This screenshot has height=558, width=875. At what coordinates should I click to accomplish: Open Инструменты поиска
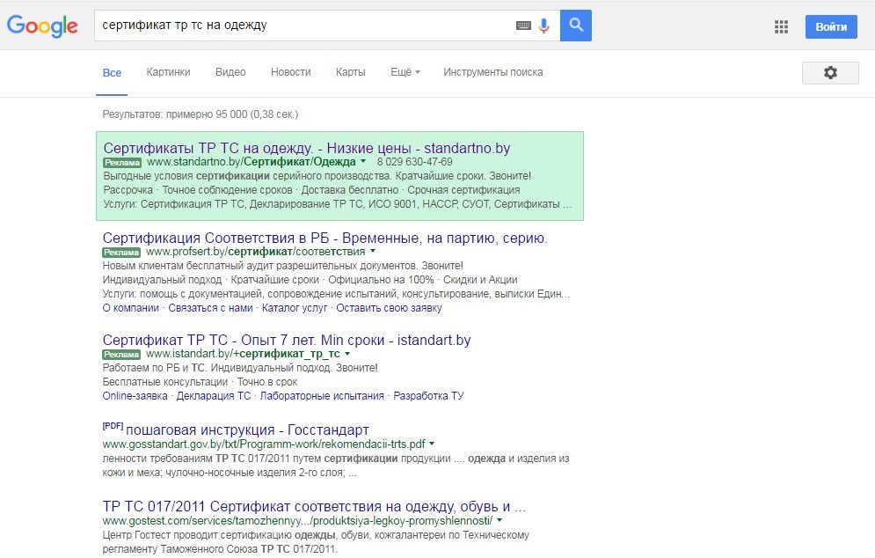[492, 72]
